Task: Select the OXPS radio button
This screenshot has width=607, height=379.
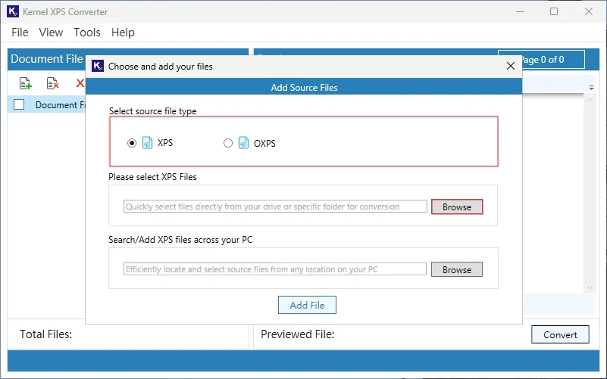Action: [x=228, y=143]
